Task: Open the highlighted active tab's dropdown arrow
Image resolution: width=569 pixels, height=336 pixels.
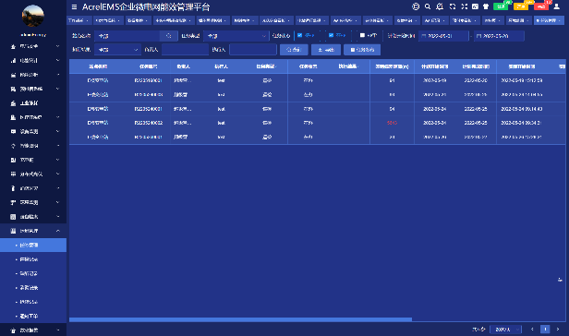Action: pyautogui.click(x=560, y=20)
